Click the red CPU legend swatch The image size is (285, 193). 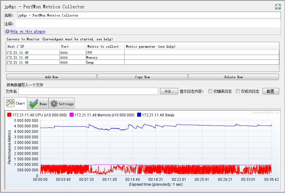tap(9, 115)
